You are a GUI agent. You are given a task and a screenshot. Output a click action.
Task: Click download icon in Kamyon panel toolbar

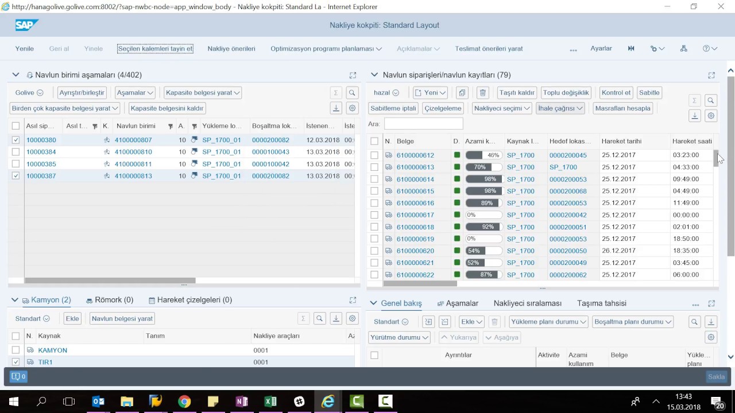pos(336,318)
